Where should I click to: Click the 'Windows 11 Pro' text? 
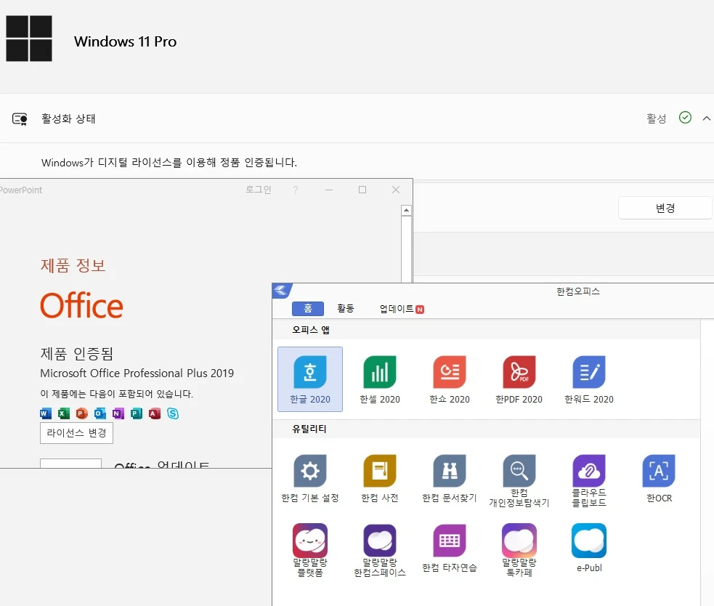(x=125, y=41)
